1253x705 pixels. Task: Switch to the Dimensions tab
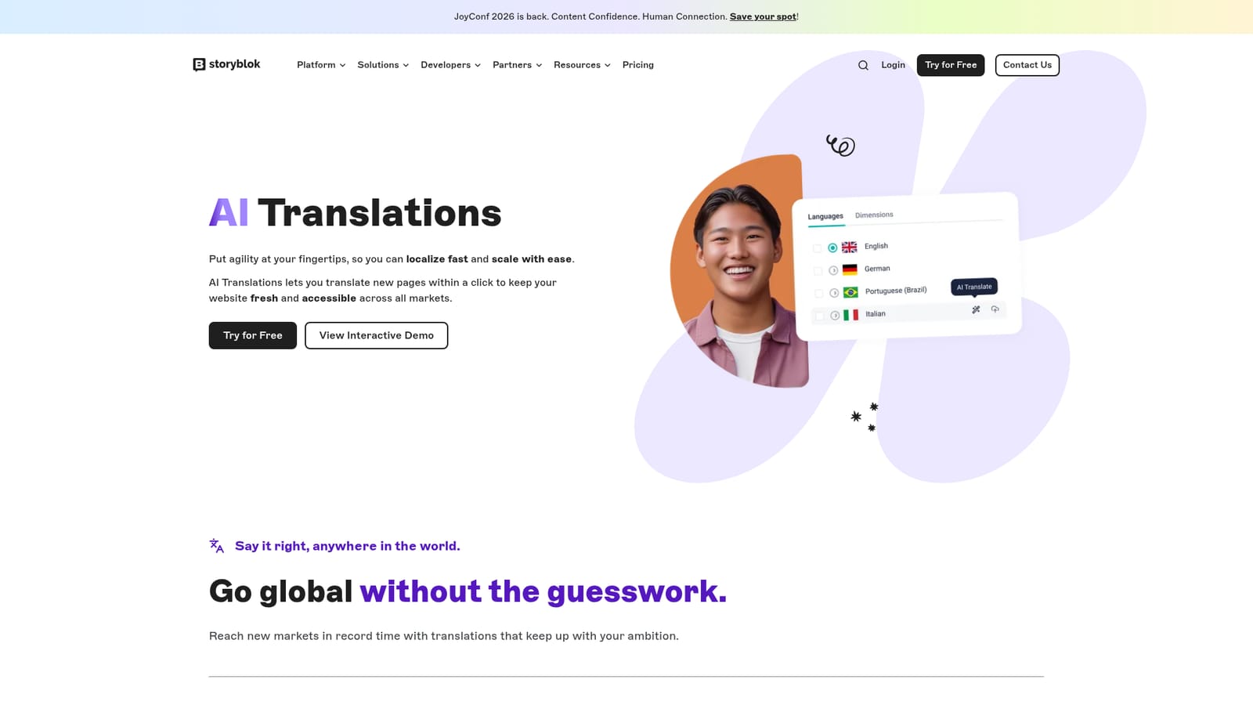click(874, 215)
